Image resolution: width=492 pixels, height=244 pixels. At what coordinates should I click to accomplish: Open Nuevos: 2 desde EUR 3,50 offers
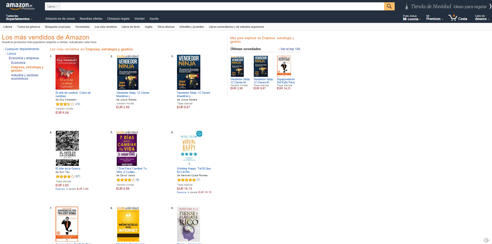point(72,189)
